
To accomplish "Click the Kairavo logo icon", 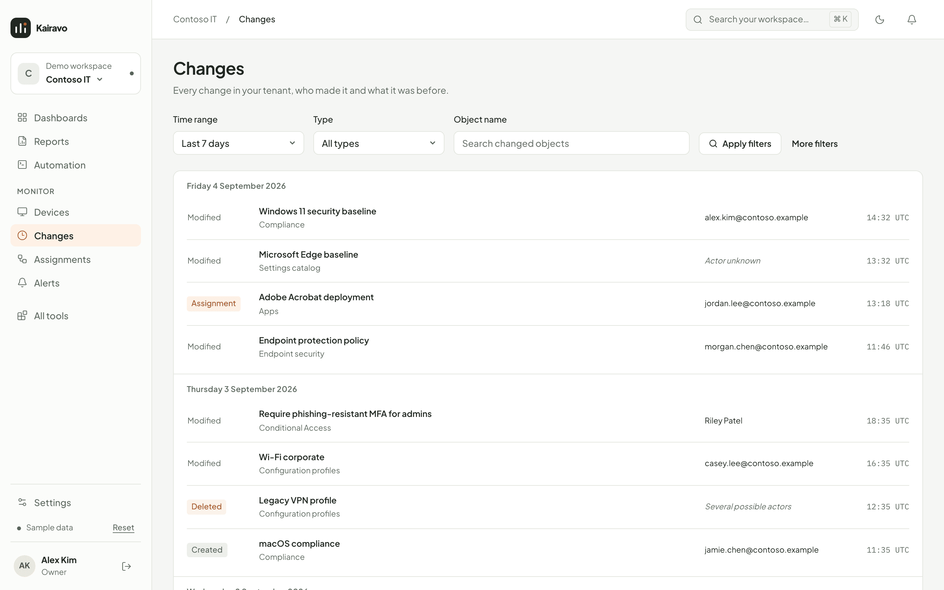I will click(21, 28).
